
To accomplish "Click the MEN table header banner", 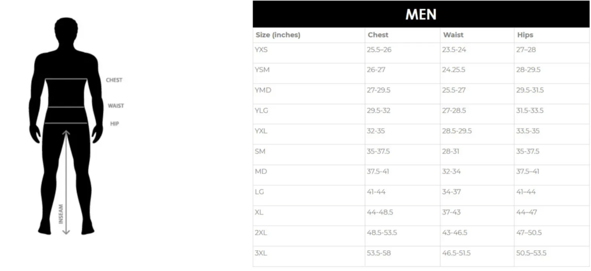I will coord(421,14).
